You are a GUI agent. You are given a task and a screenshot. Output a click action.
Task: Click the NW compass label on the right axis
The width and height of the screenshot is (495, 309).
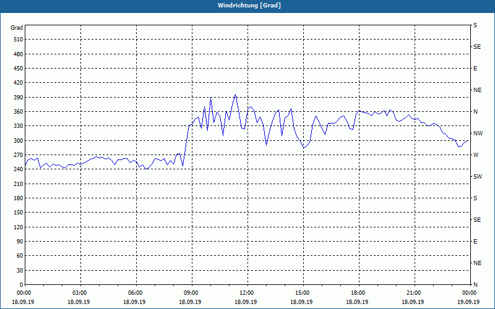(478, 133)
